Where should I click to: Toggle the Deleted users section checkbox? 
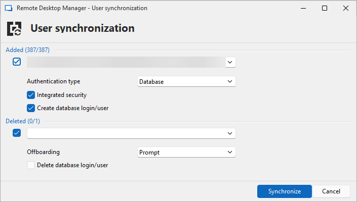coord(17,133)
